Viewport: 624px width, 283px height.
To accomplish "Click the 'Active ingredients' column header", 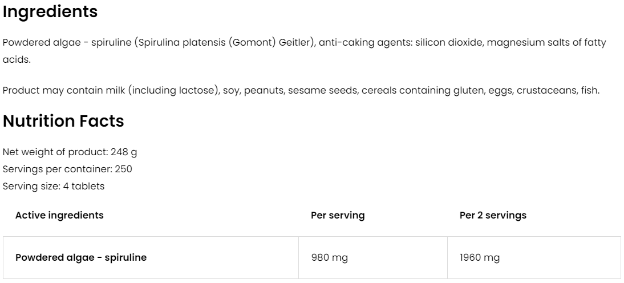I will click(x=59, y=215).
